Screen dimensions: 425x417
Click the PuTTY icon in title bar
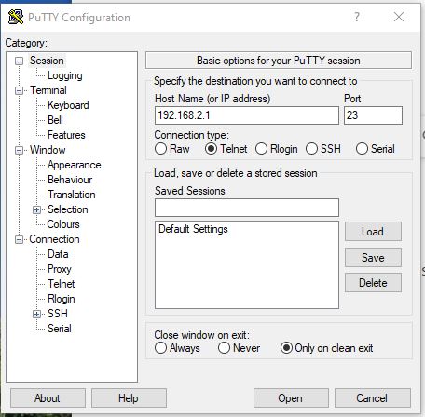(x=16, y=17)
